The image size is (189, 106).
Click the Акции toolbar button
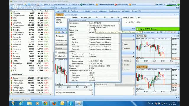(133, 4)
